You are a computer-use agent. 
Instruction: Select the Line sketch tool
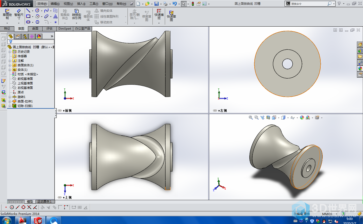point(28,11)
